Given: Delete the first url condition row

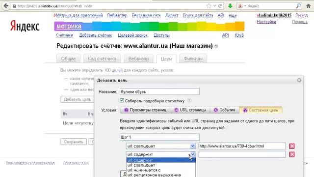Looking at the screenshot, I should click(x=292, y=146).
